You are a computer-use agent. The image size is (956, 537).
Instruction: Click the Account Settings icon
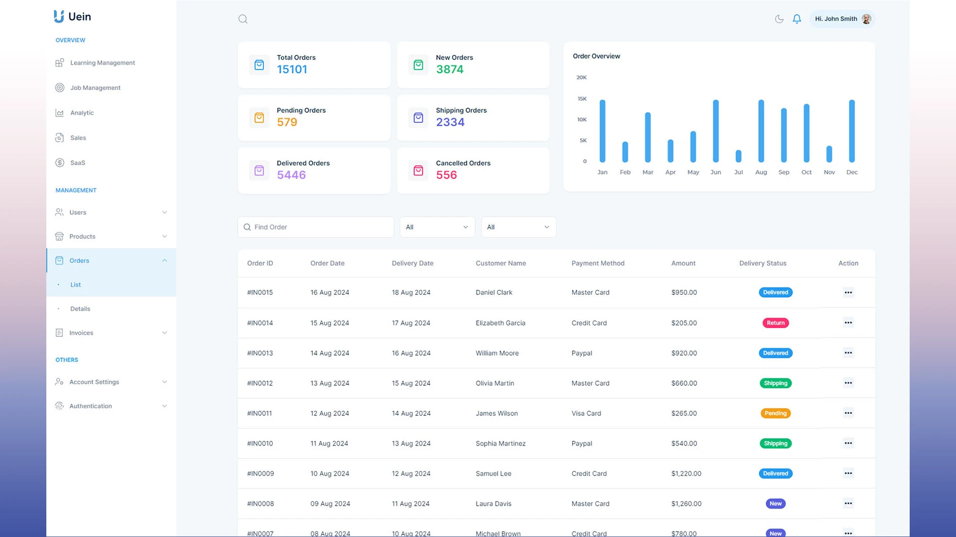59,382
